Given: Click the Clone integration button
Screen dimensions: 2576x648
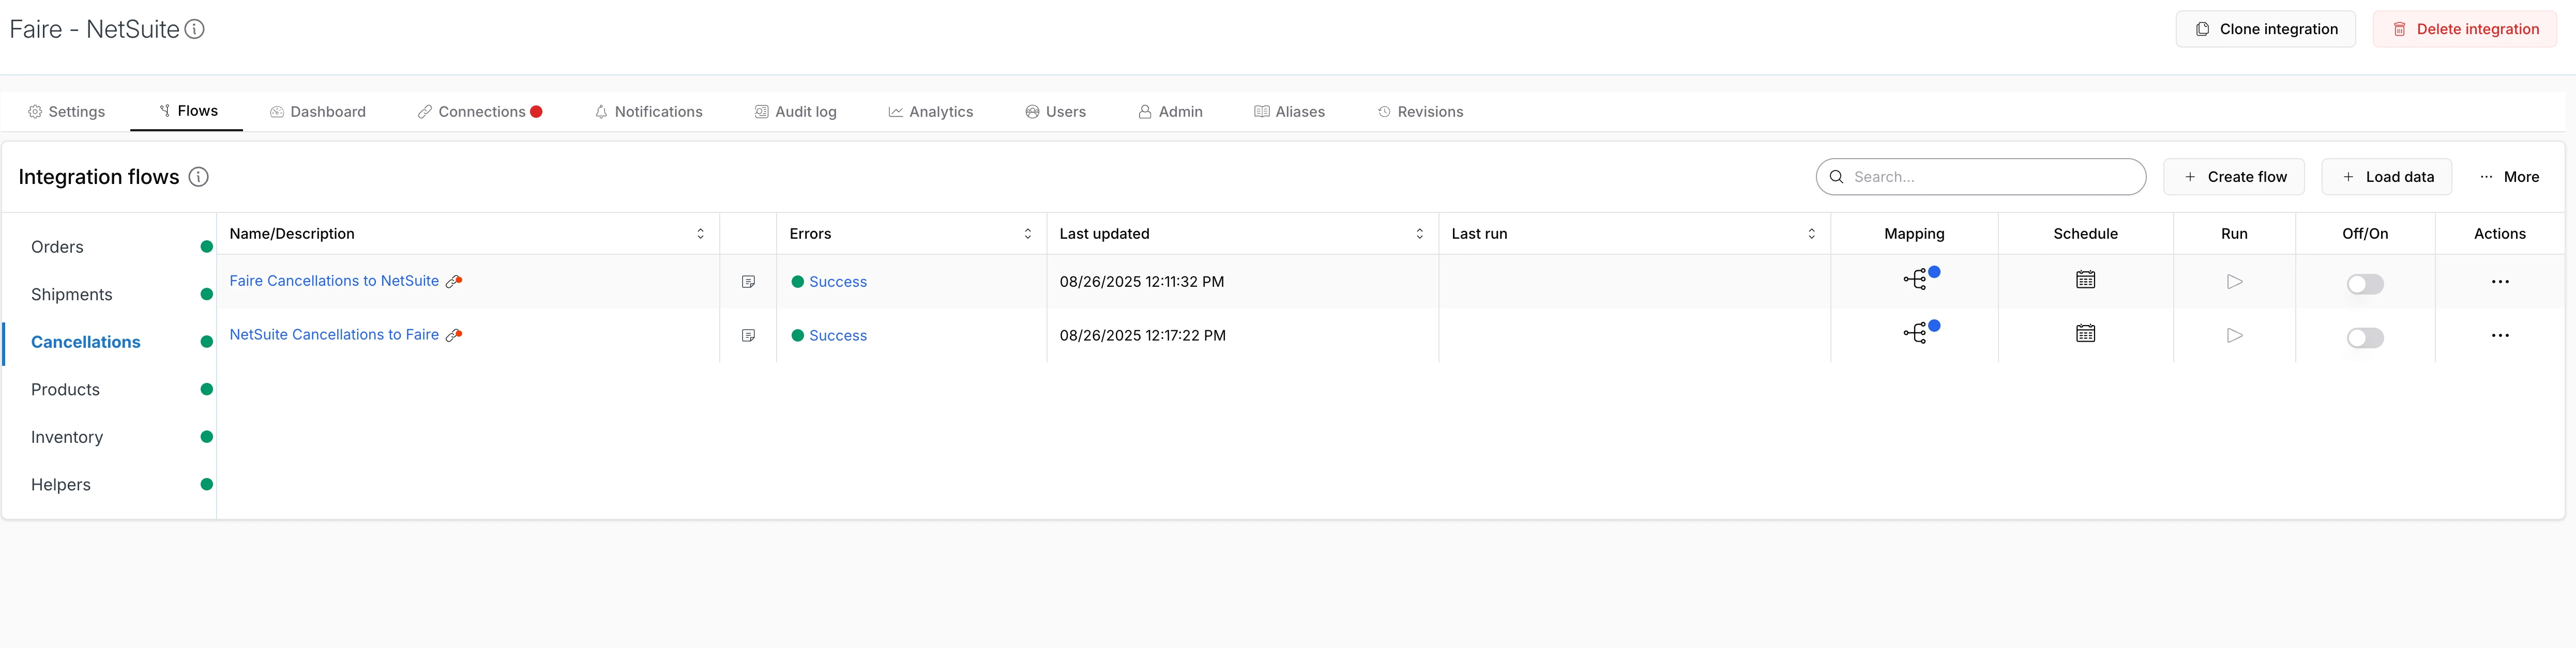Looking at the screenshot, I should pyautogui.click(x=2266, y=29).
